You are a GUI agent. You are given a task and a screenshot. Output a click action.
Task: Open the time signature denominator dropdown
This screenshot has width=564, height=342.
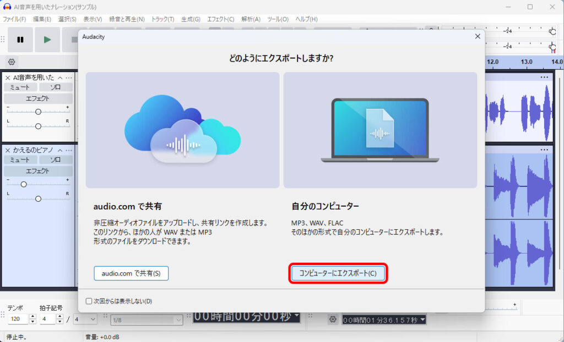85,319
